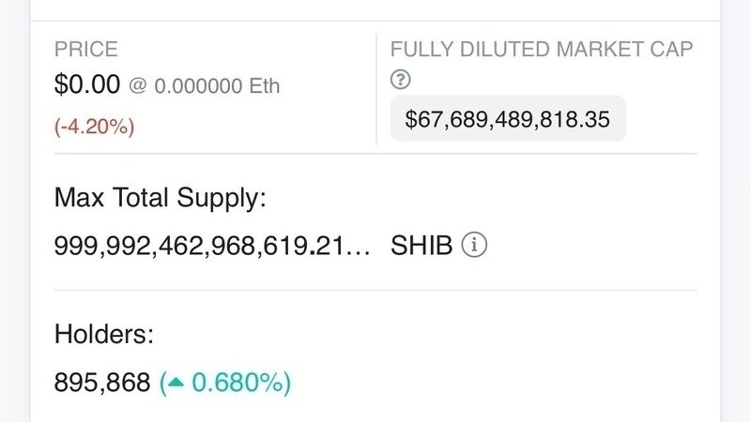This screenshot has width=751, height=422.
Task: Click the Fully Diluted Market Cap help icon
Action: (x=401, y=80)
